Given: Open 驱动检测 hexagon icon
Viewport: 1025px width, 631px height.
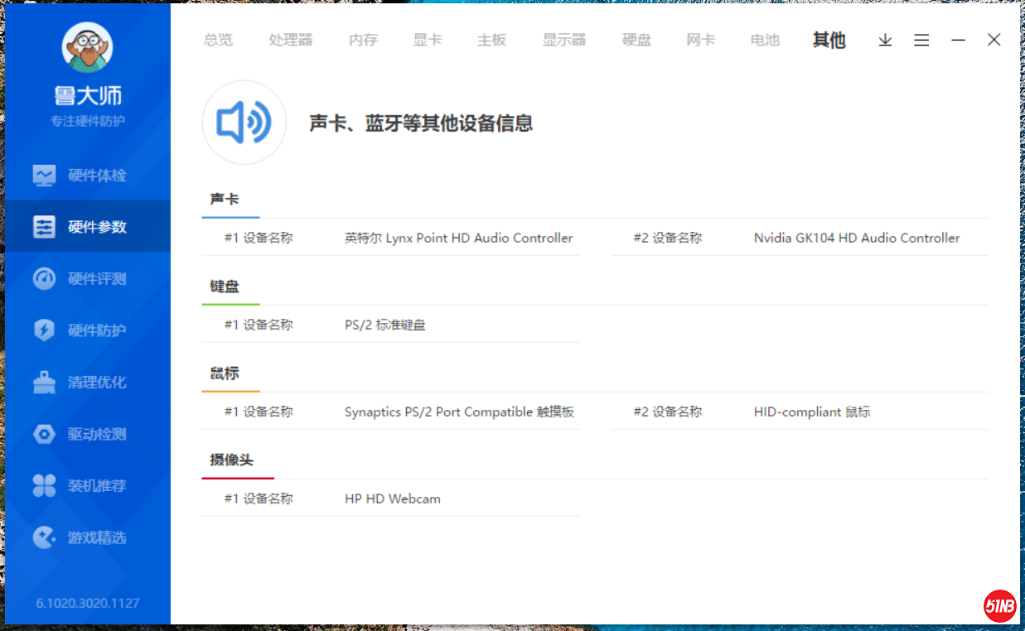Looking at the screenshot, I should coord(44,434).
